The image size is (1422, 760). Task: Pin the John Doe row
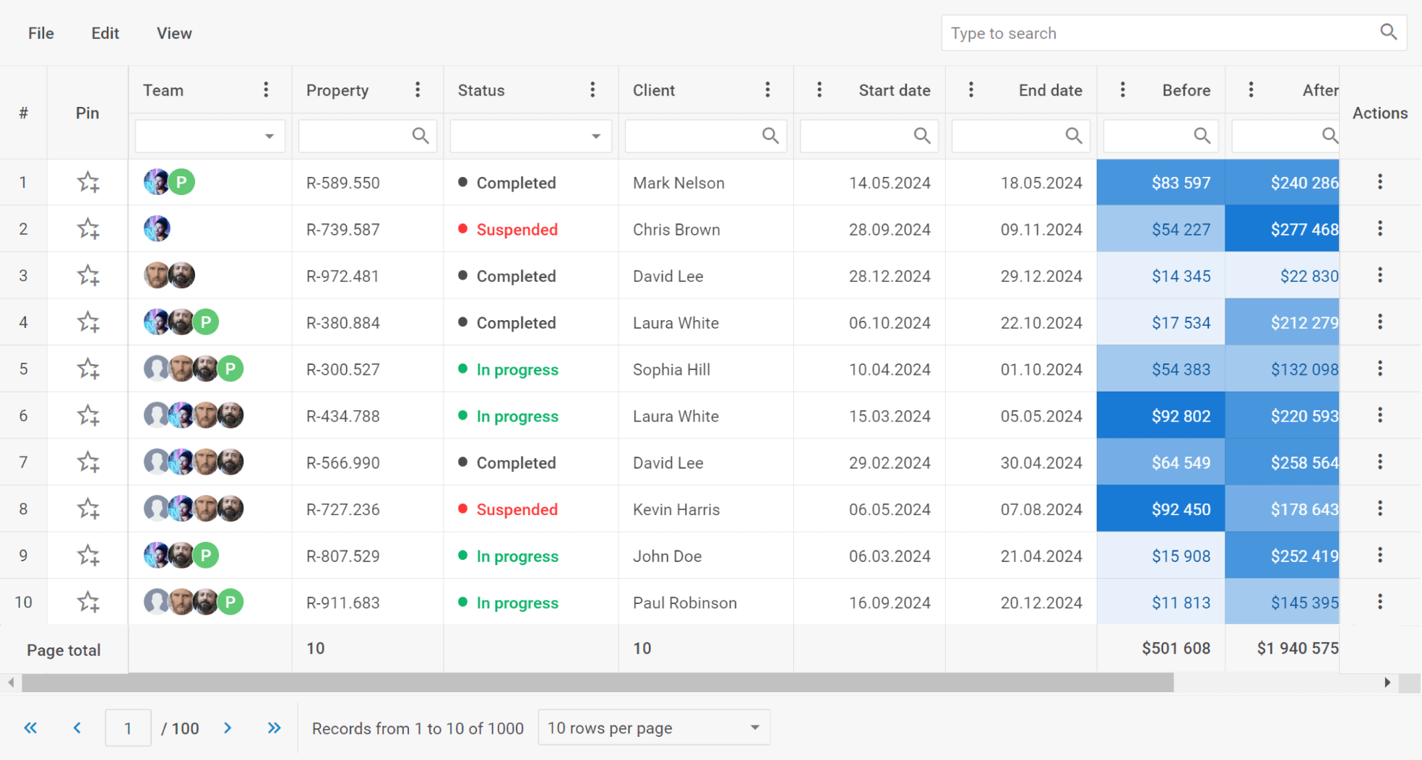click(x=88, y=556)
